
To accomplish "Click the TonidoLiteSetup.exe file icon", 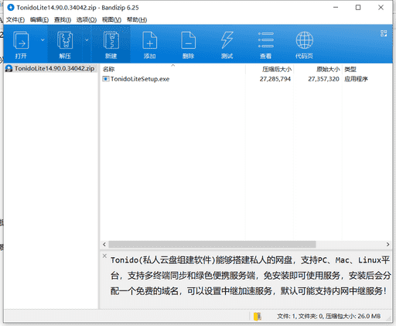I will tap(106, 79).
